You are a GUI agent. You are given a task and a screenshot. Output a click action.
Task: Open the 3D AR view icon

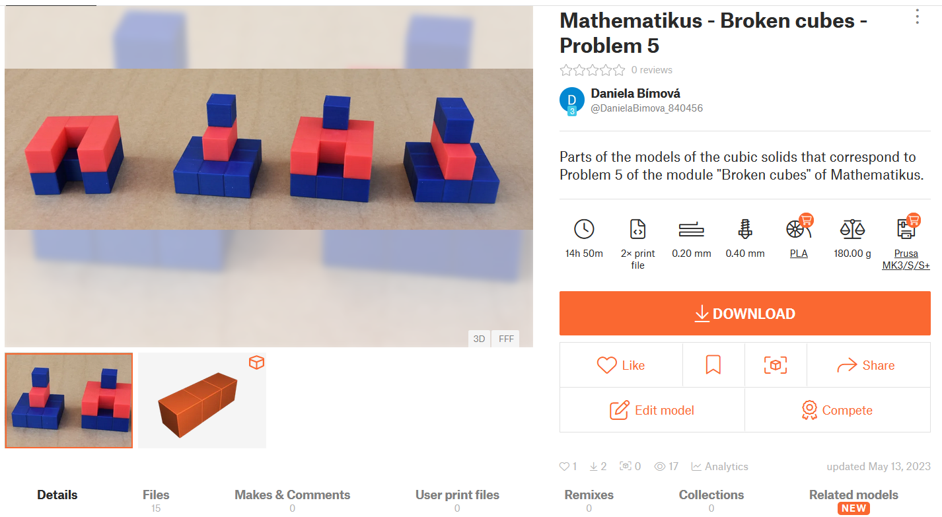(776, 365)
